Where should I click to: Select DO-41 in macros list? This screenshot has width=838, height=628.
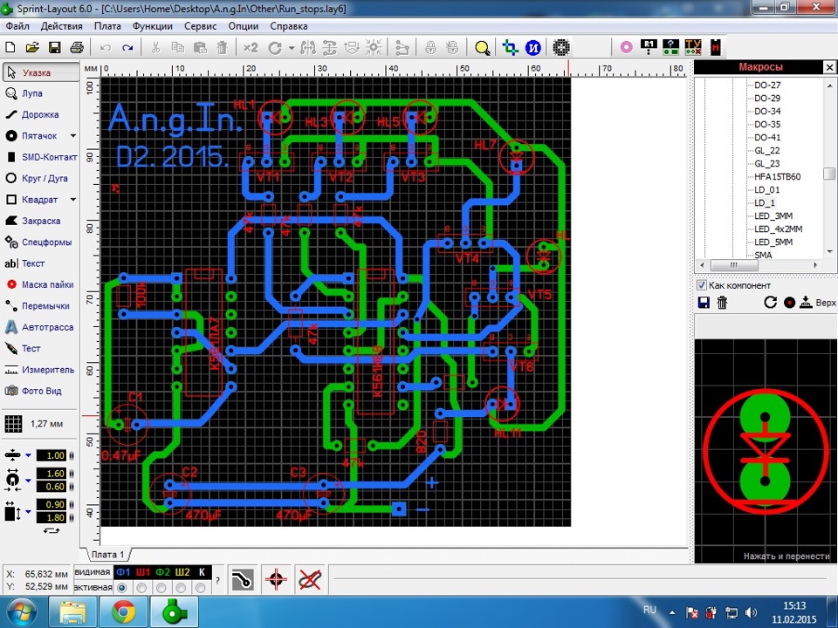pyautogui.click(x=767, y=137)
